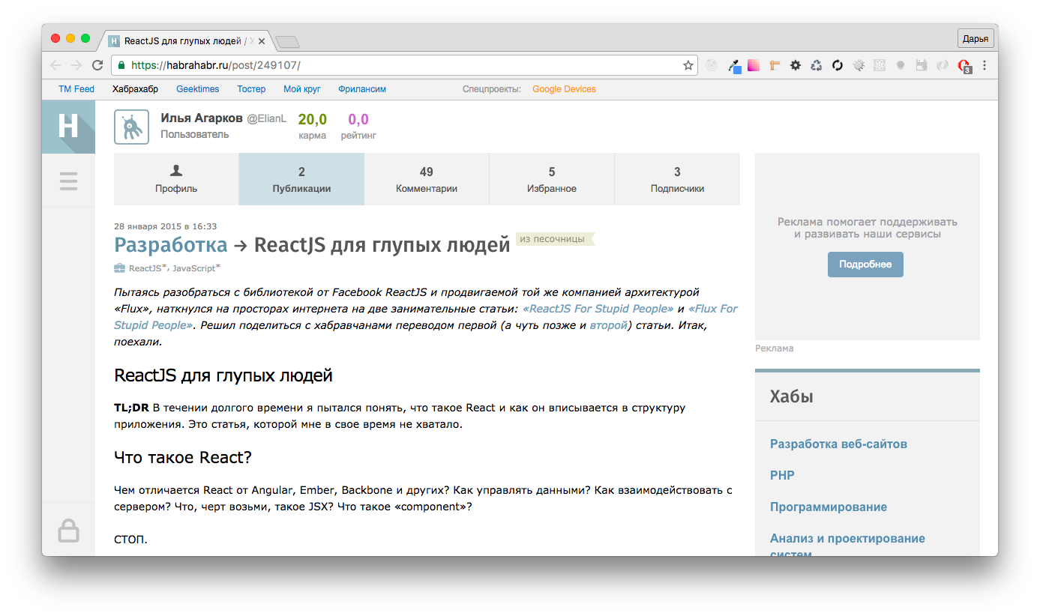The height and width of the screenshot is (616, 1040).
Task: Click the Разработка category link in title
Action: tap(171, 244)
